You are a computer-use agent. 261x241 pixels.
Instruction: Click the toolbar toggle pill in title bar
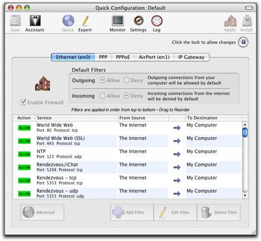point(249,8)
